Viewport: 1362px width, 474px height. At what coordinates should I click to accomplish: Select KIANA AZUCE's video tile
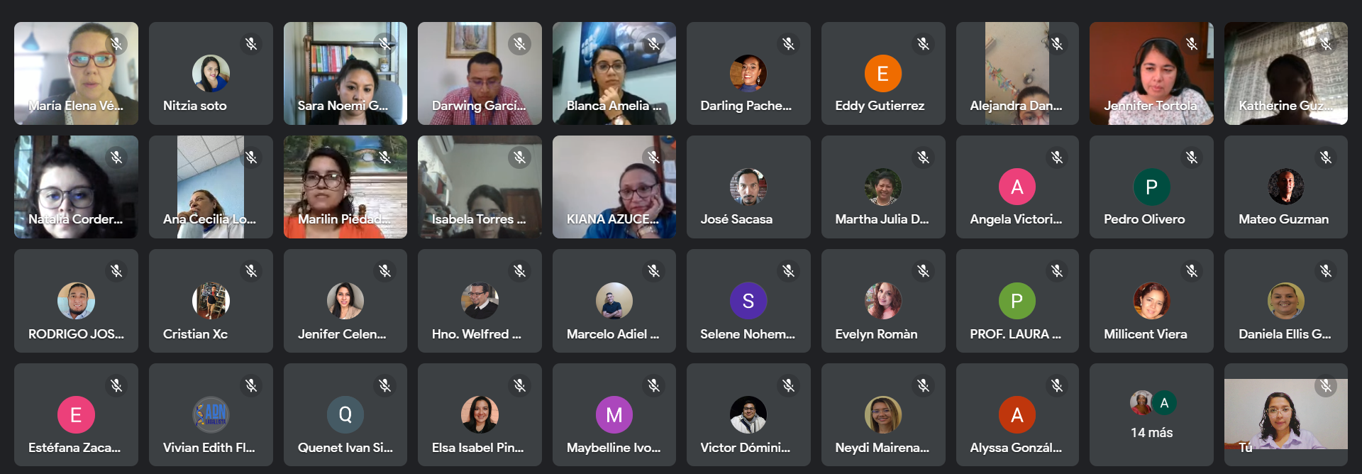tap(614, 187)
